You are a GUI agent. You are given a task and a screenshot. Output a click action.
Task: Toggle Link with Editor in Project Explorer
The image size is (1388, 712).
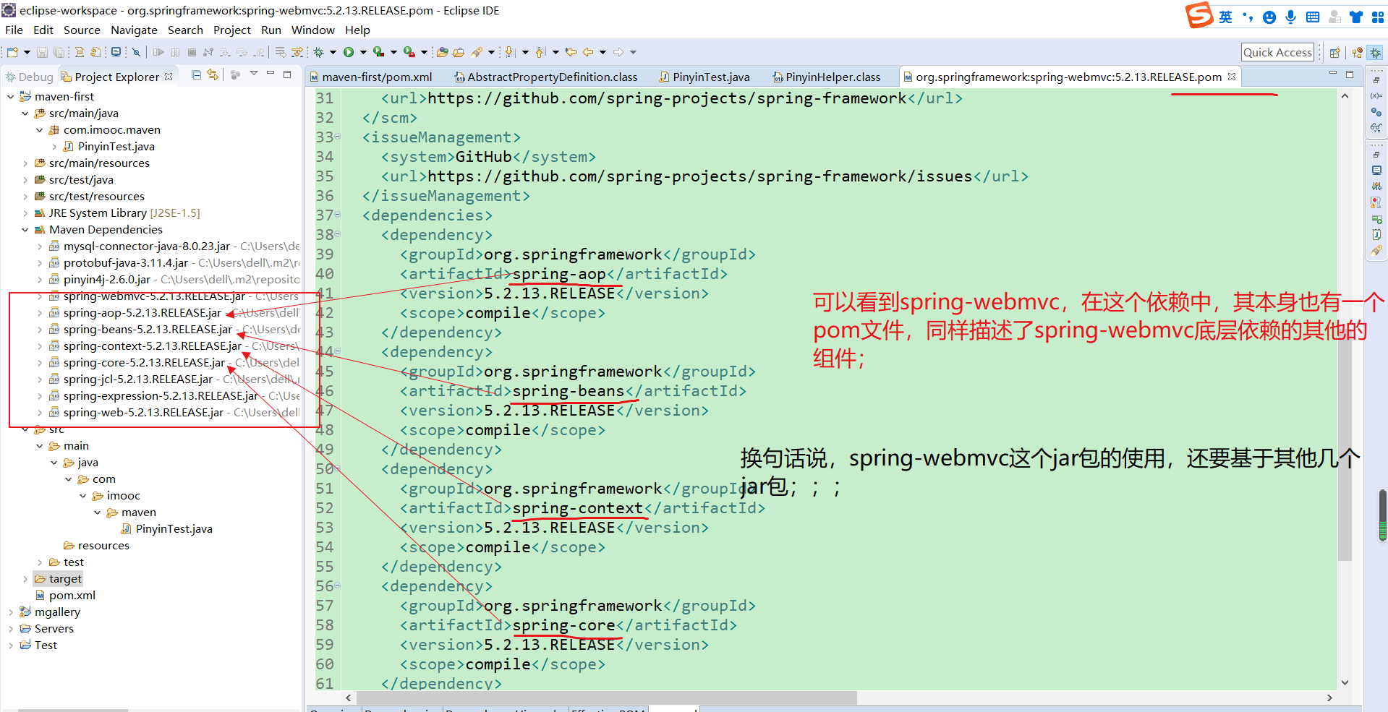coord(213,74)
